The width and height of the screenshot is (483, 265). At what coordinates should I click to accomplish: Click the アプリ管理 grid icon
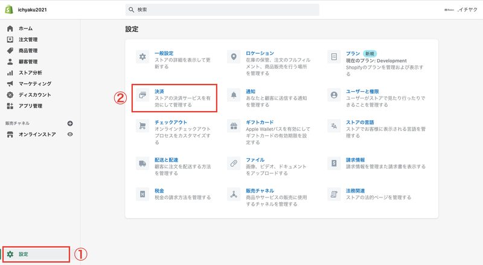(x=10, y=106)
